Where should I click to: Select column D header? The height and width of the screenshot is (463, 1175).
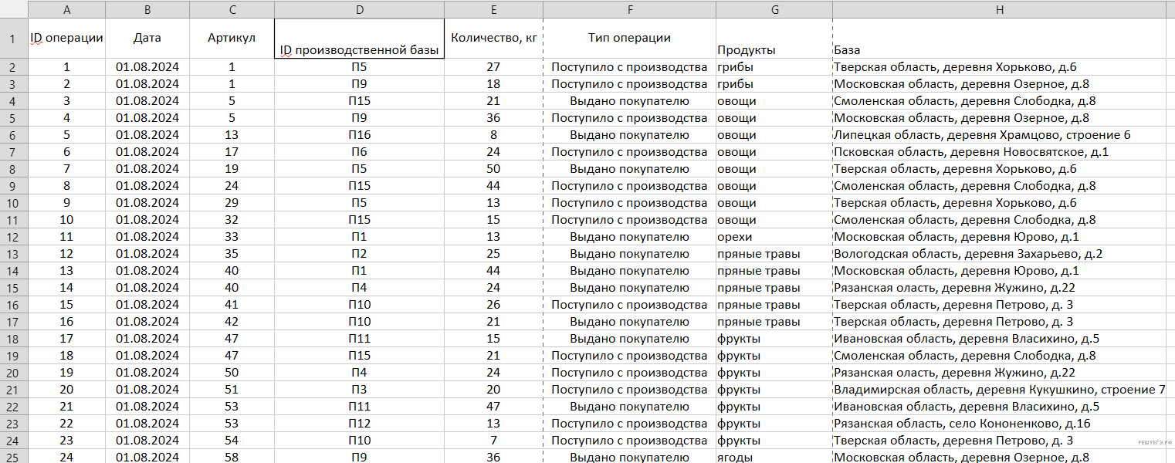[x=359, y=9]
